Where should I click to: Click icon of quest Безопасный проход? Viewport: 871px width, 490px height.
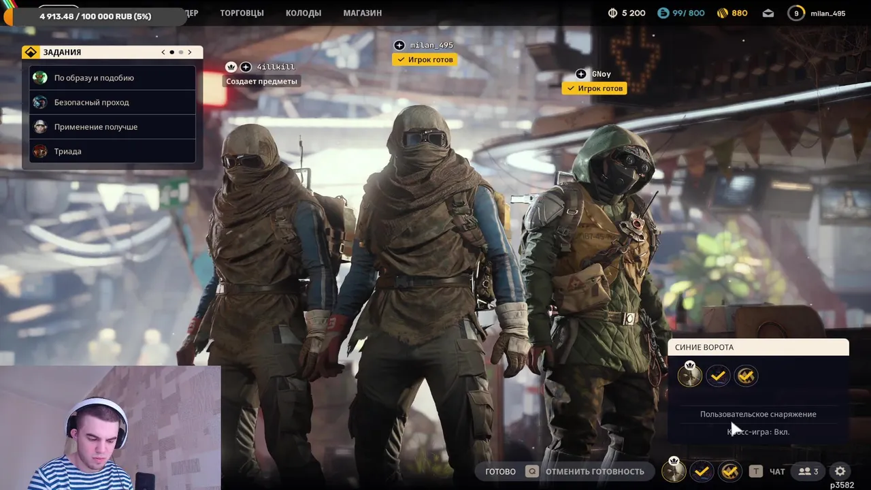click(x=40, y=102)
